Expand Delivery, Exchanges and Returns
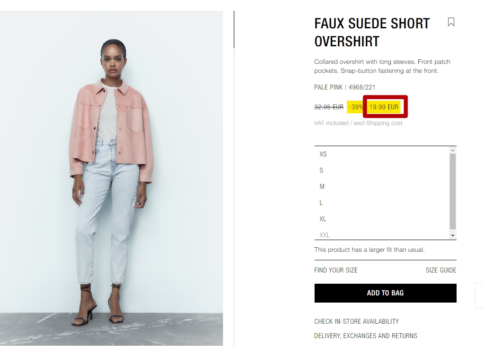This screenshot has width=484, height=348. pos(365,336)
